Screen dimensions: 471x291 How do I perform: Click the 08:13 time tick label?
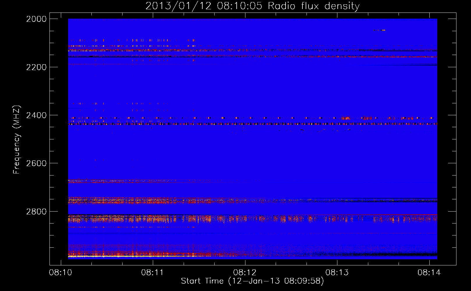click(337, 273)
